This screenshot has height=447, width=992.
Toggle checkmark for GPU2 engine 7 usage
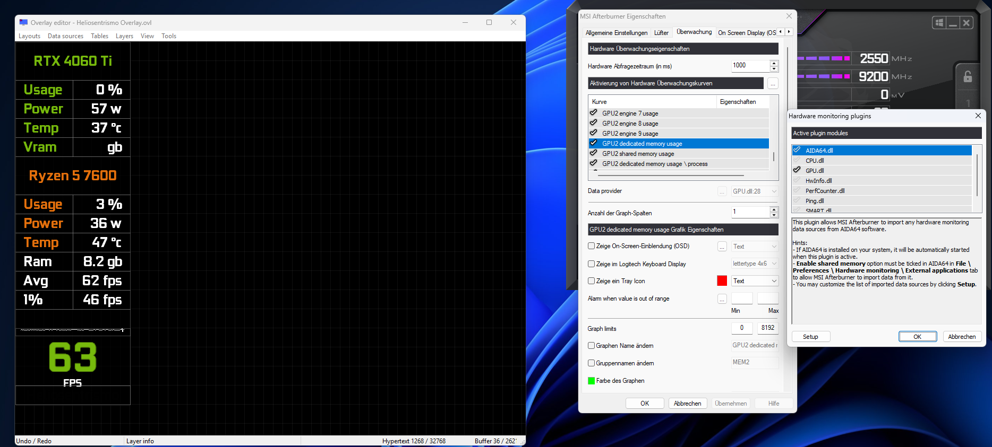pos(594,113)
